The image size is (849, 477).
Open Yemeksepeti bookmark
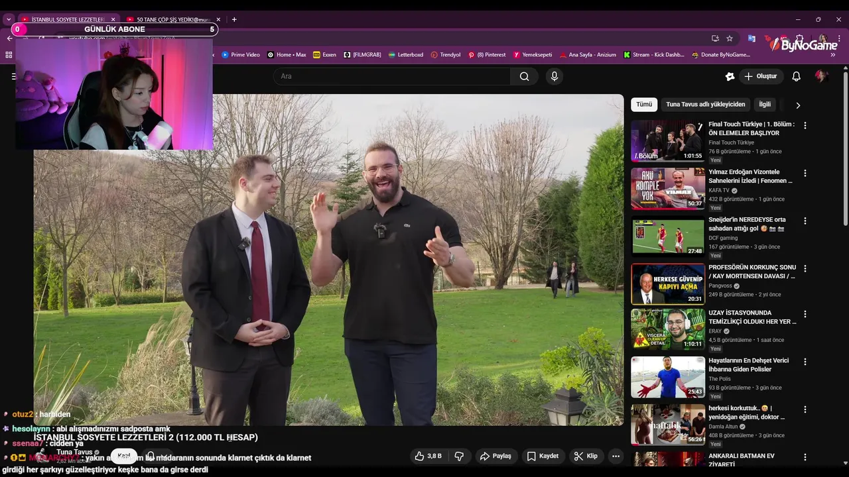click(x=533, y=55)
